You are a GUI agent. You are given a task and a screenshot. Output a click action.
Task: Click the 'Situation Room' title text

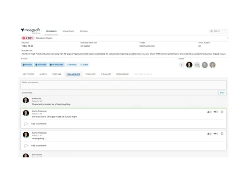[x=44, y=38]
